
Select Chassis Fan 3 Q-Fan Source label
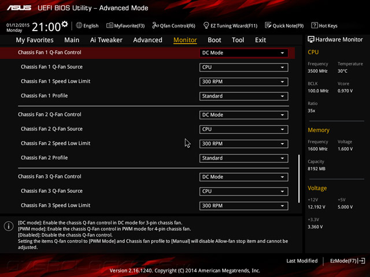click(51, 191)
